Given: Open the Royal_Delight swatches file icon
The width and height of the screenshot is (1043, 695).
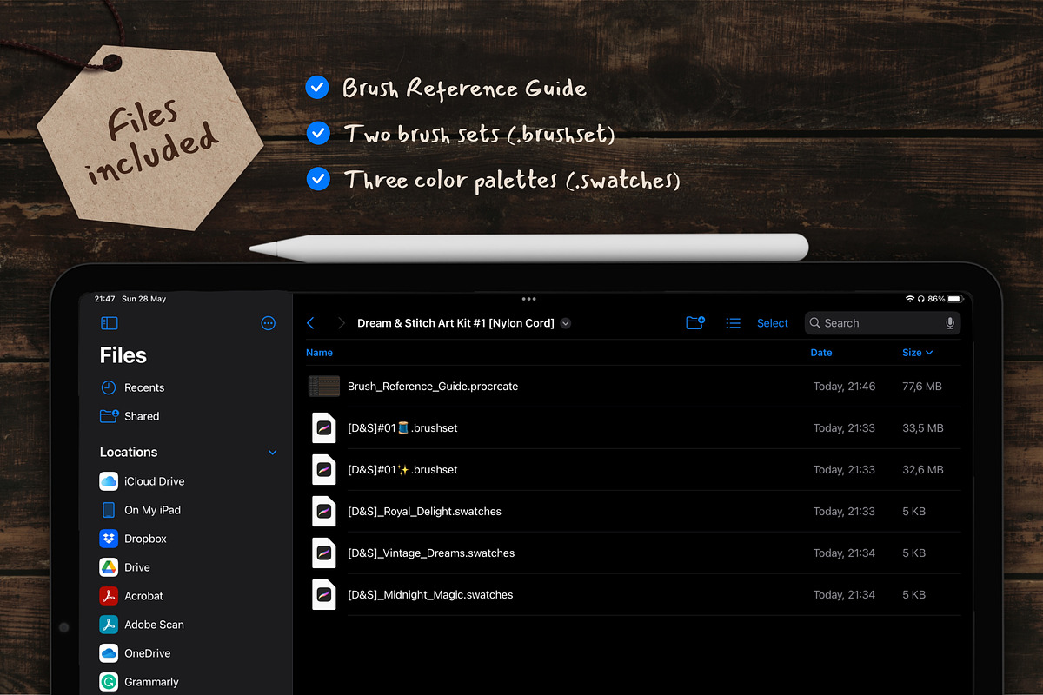Looking at the screenshot, I should pyautogui.click(x=324, y=511).
